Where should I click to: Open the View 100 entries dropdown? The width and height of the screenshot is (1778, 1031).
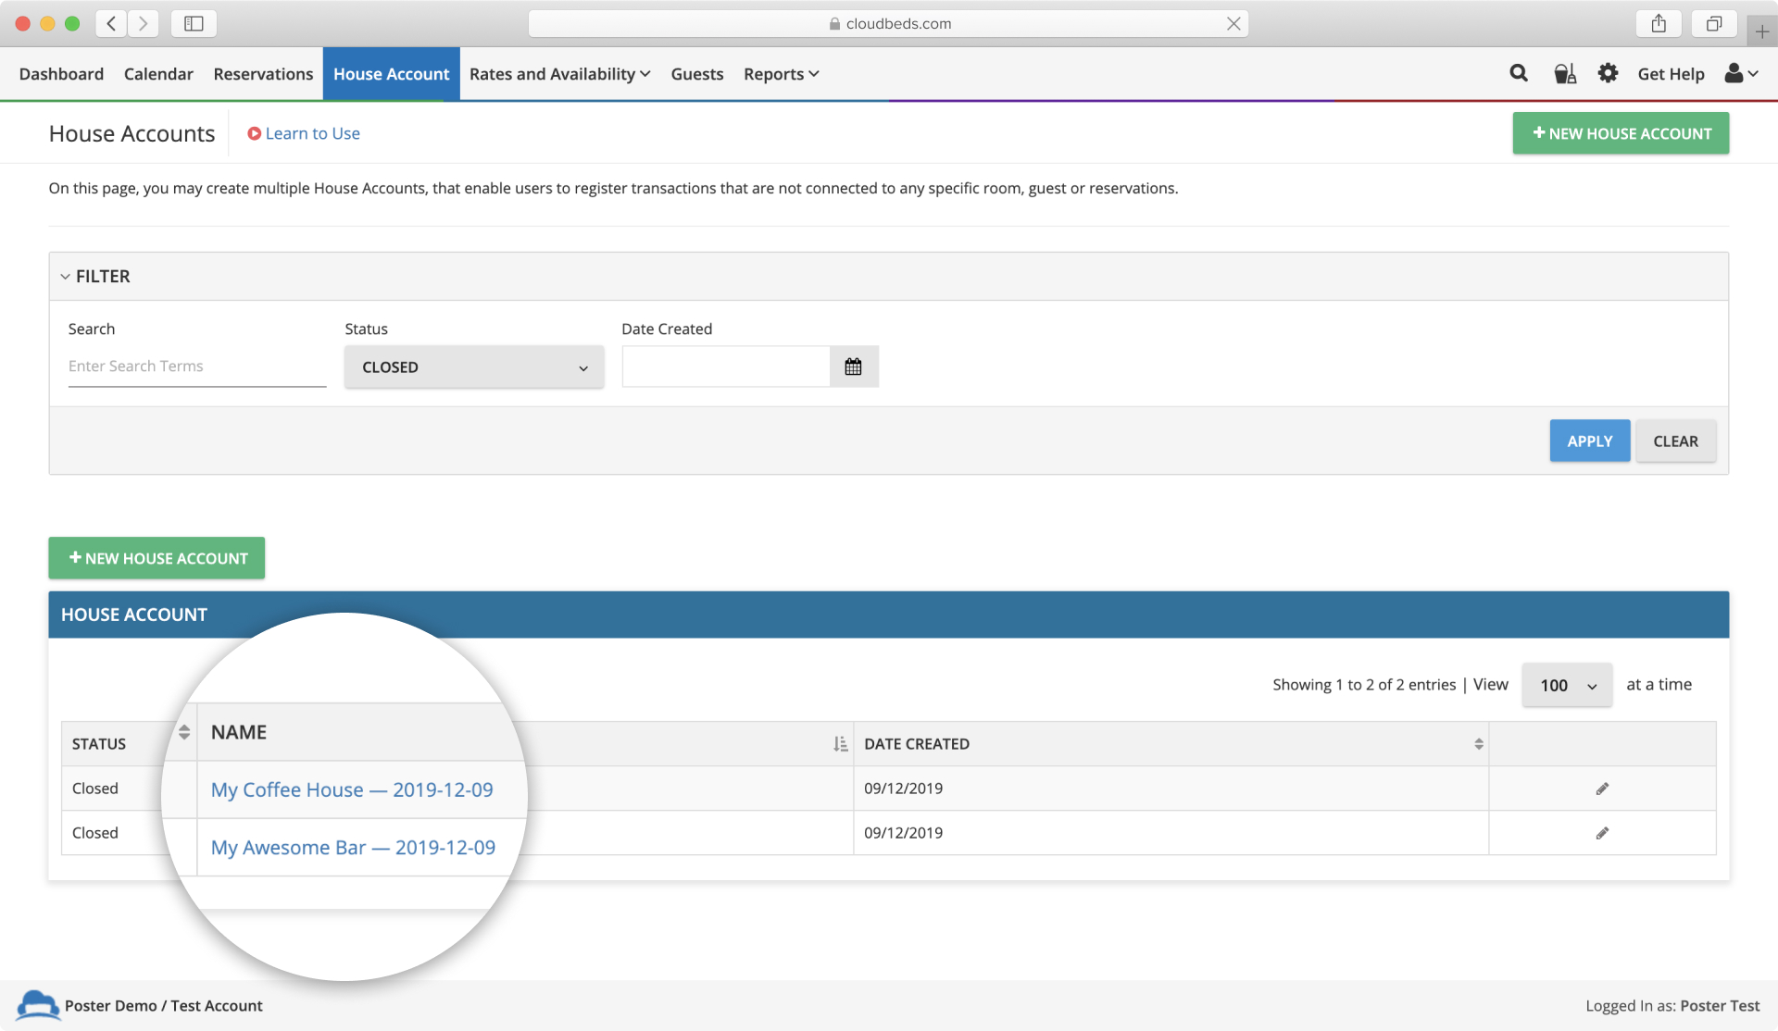point(1567,685)
